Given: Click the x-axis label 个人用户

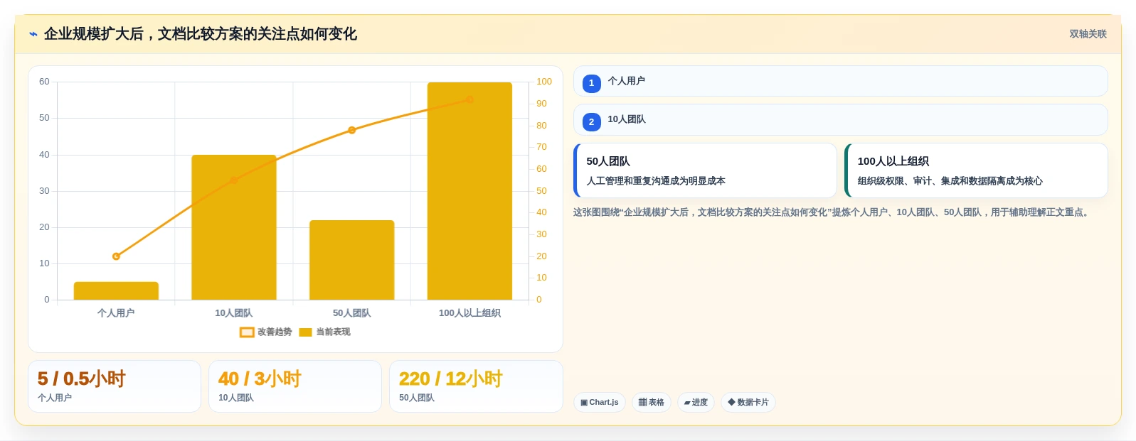Looking at the screenshot, I should (x=116, y=313).
